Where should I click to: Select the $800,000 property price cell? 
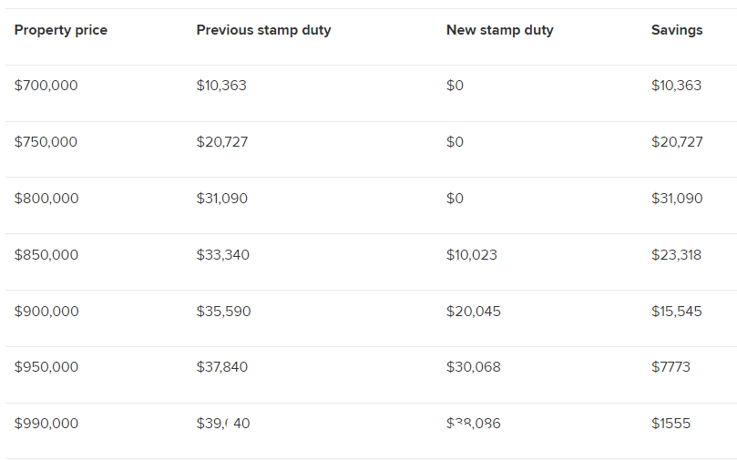click(46, 199)
